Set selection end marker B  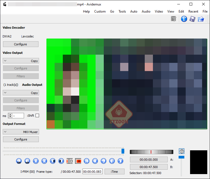coord(70,161)
